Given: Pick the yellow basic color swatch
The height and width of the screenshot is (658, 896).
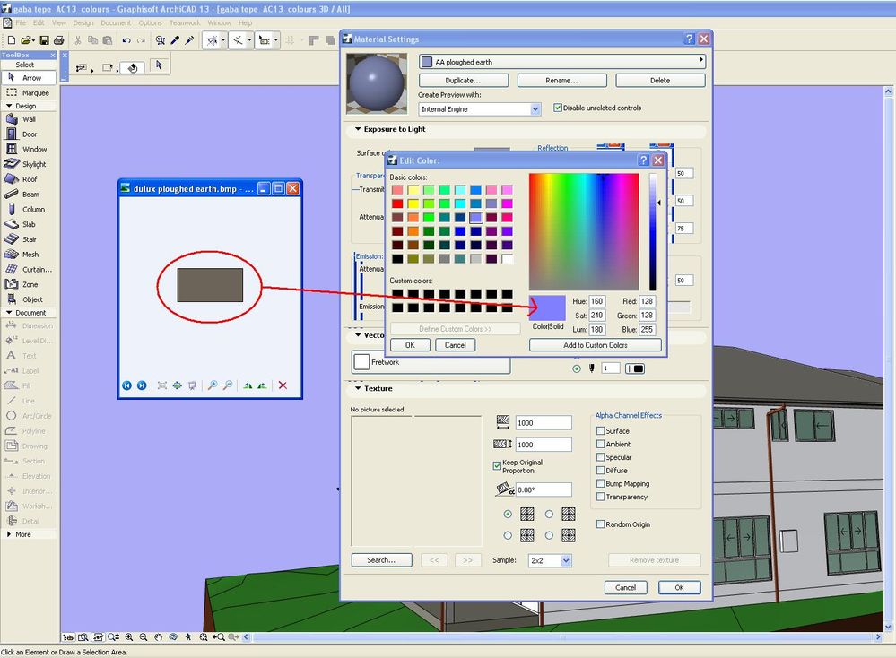Looking at the screenshot, I should 413,203.
